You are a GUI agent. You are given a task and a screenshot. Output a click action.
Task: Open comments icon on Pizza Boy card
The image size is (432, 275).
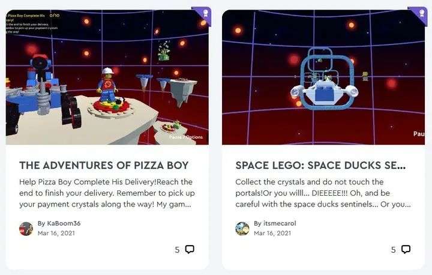[190, 249]
